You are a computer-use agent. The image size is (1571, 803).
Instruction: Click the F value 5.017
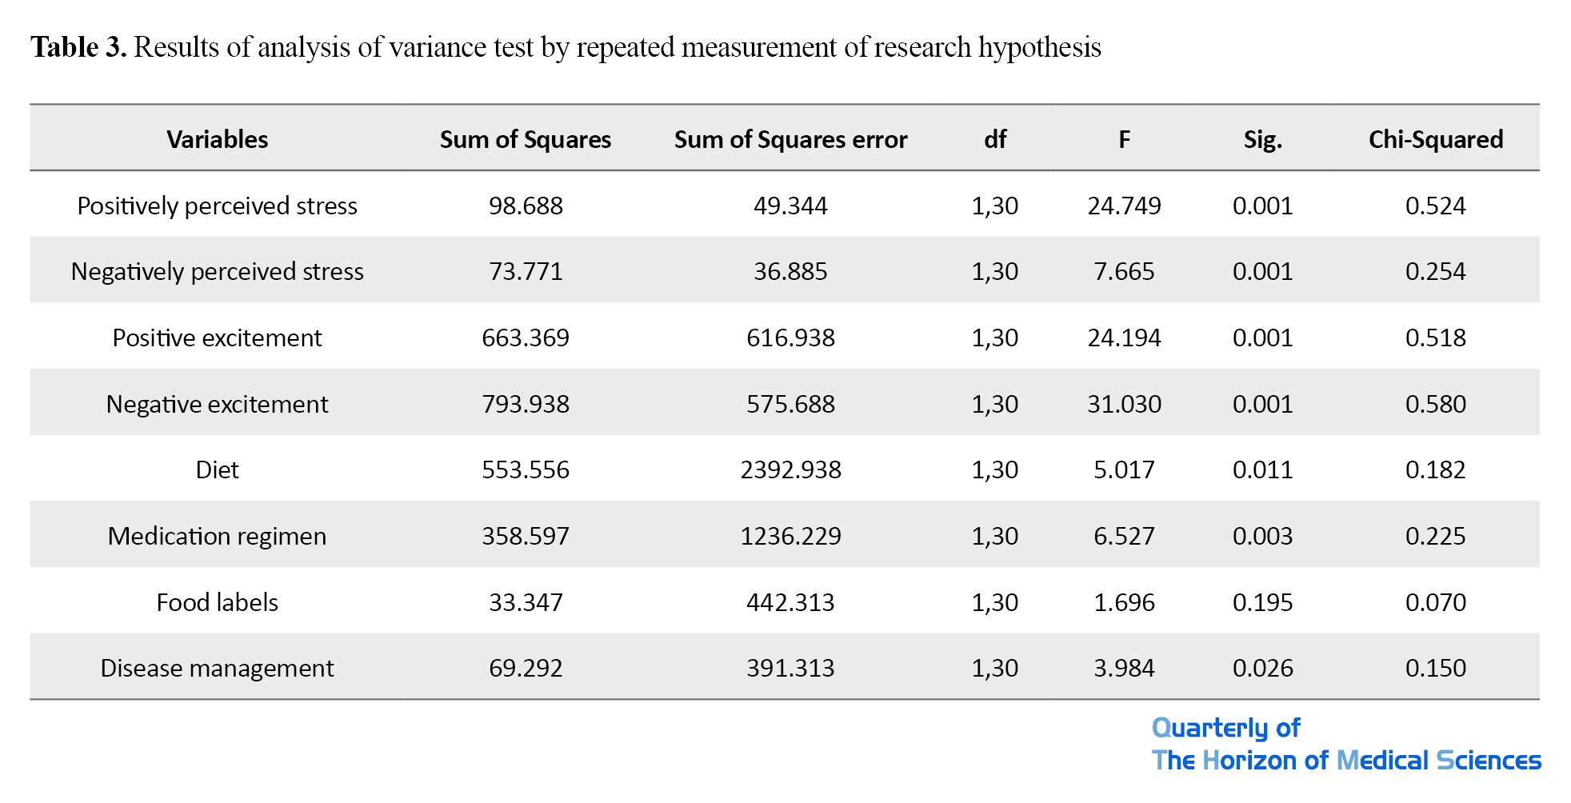1124,469
